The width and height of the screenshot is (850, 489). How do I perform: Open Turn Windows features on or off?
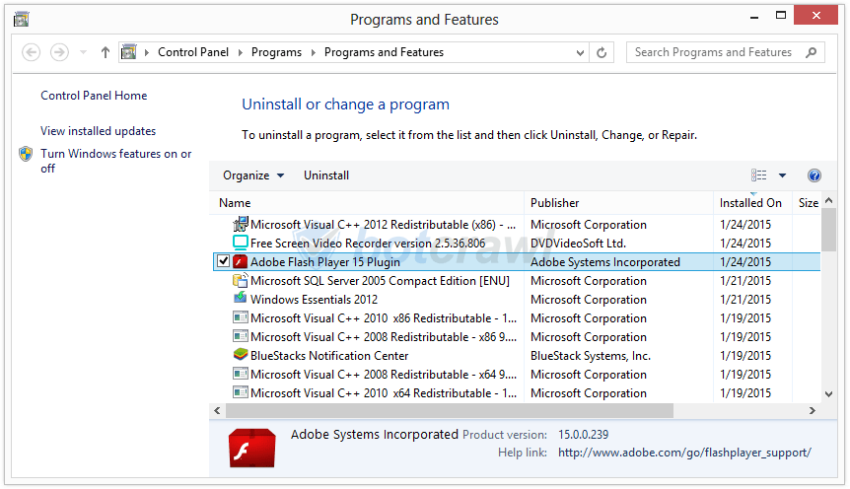pos(116,161)
